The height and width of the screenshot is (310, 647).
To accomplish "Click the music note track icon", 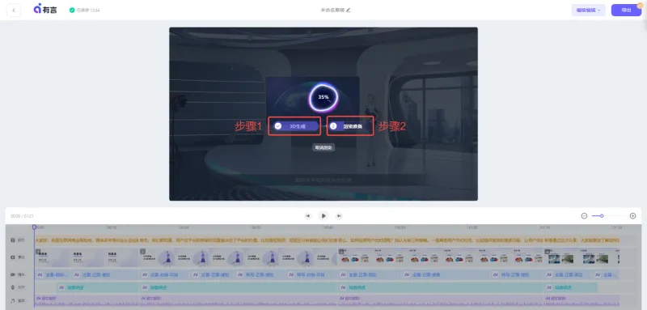I will (13, 300).
